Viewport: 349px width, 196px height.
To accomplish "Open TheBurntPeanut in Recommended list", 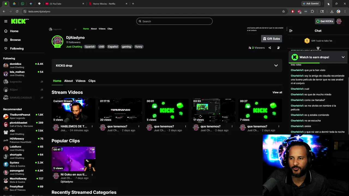I will tap(23, 116).
